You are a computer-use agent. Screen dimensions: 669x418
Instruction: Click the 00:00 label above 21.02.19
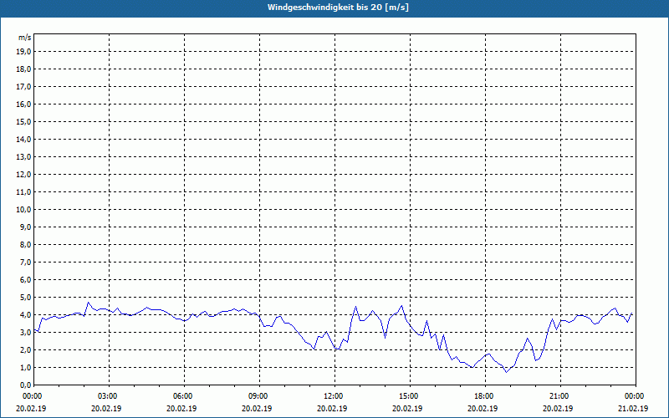[x=633, y=396]
